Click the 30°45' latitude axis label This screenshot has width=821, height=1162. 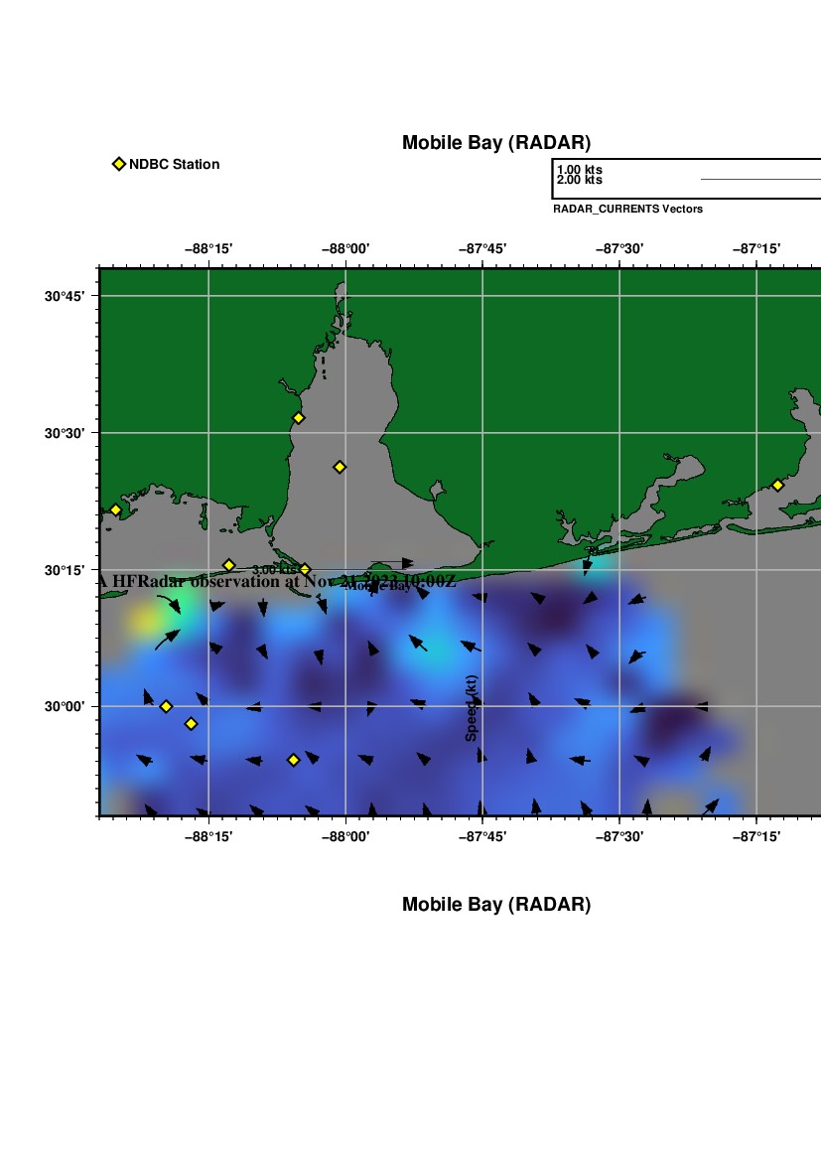[x=72, y=296]
